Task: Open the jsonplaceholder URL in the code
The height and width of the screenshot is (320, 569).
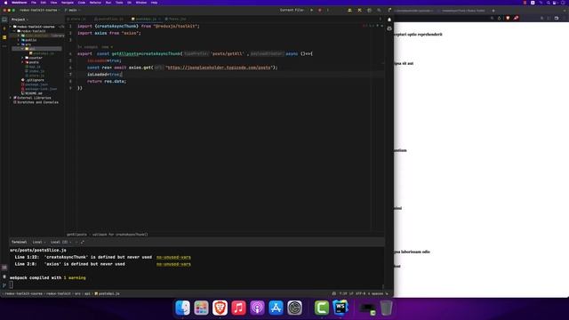Action: 219,68
